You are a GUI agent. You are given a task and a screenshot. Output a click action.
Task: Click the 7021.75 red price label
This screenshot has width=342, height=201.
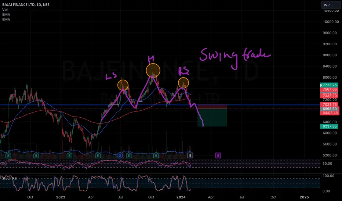329,105
